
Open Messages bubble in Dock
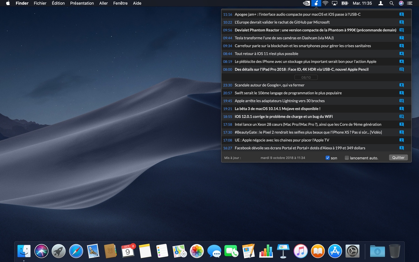pyautogui.click(x=214, y=251)
